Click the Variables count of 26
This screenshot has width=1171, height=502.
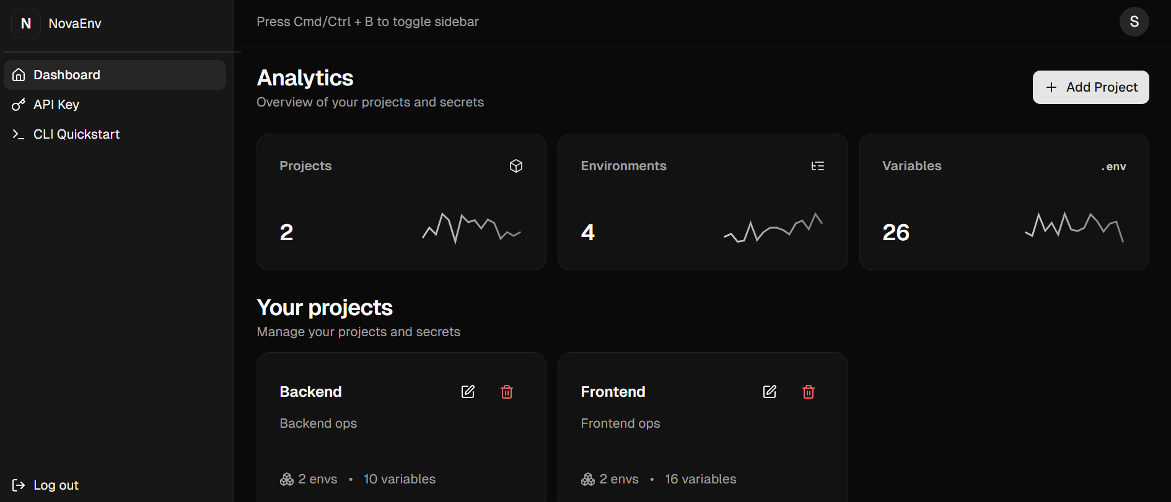tap(896, 233)
